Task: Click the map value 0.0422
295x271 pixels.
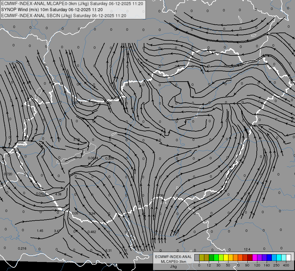Action: 41,194
